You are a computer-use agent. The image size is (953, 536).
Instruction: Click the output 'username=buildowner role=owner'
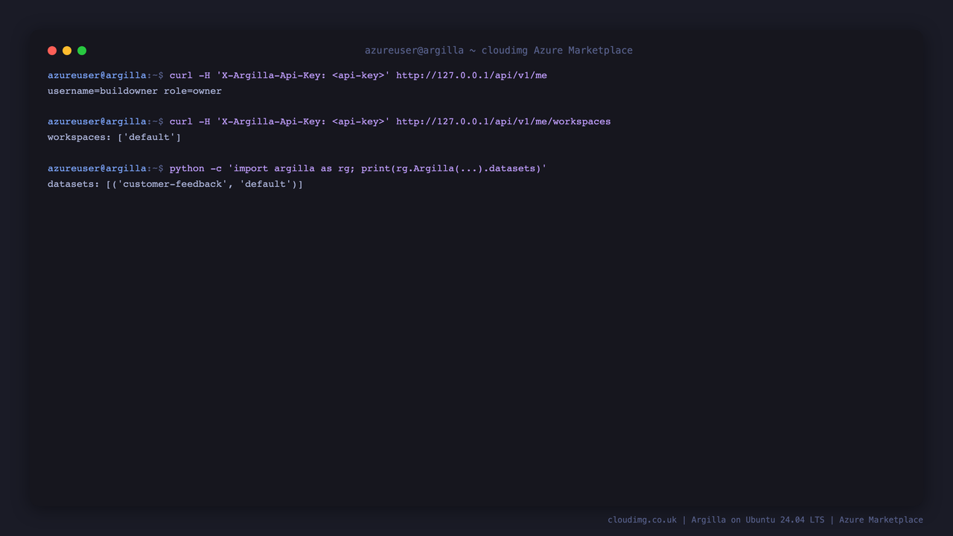pyautogui.click(x=135, y=91)
